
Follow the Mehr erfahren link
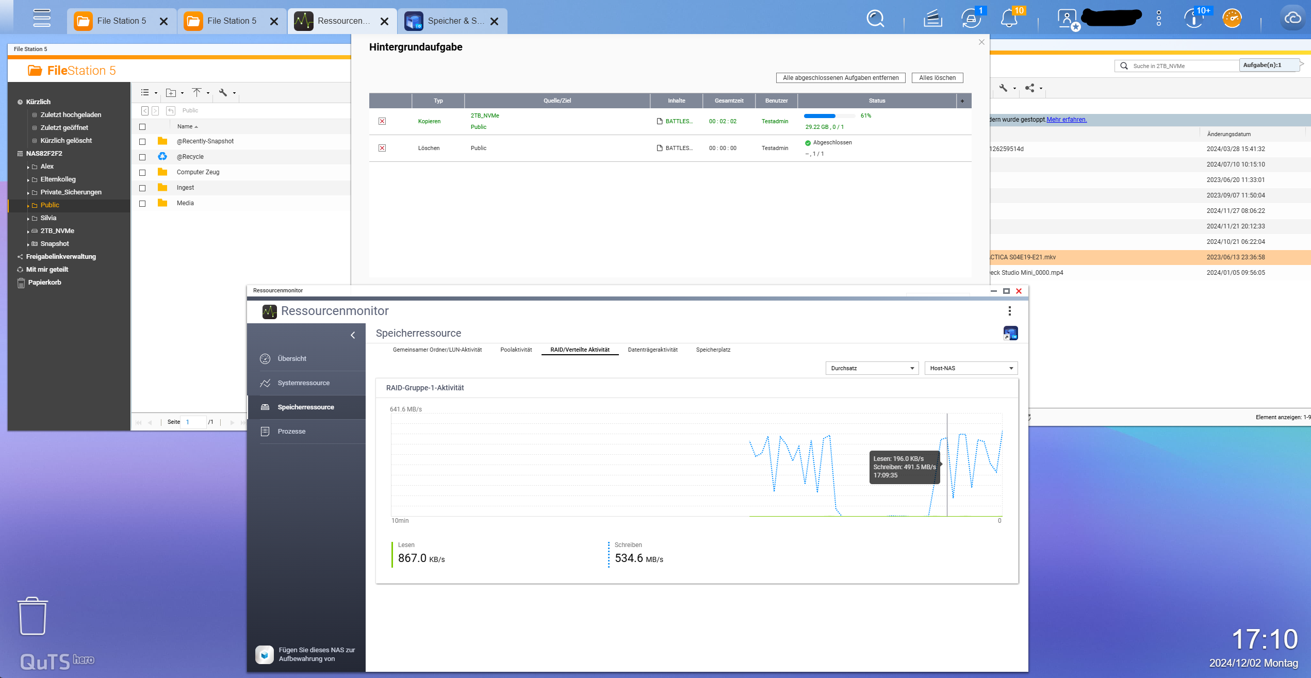click(x=1066, y=120)
